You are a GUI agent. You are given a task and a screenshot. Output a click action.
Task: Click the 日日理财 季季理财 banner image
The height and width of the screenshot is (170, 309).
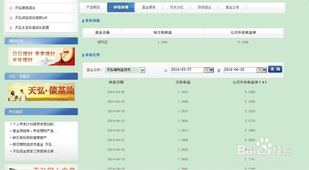point(41,57)
